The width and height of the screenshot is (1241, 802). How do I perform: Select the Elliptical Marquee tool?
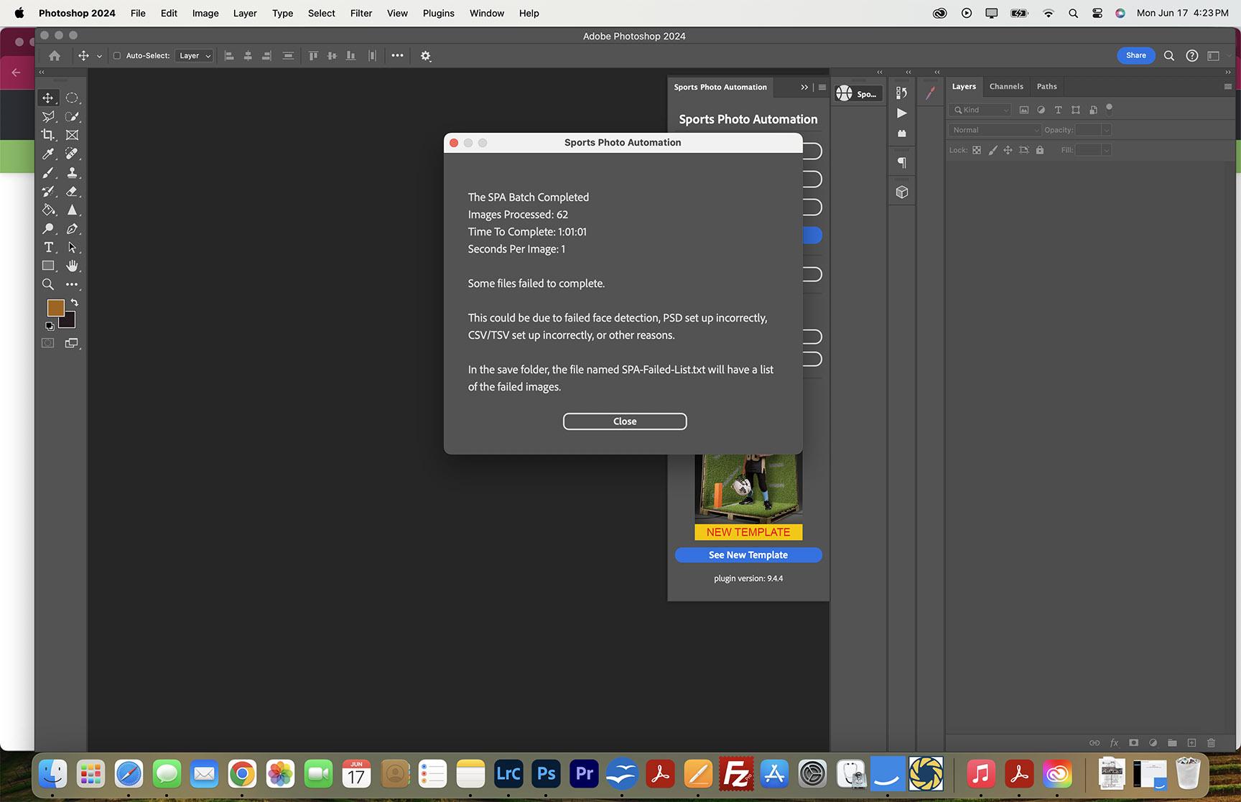point(72,98)
